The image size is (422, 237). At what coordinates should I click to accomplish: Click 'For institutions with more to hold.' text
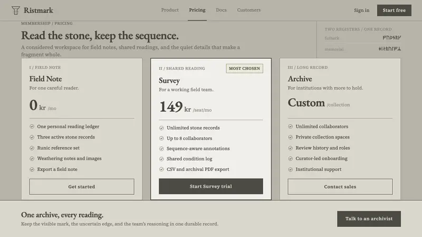(325, 88)
